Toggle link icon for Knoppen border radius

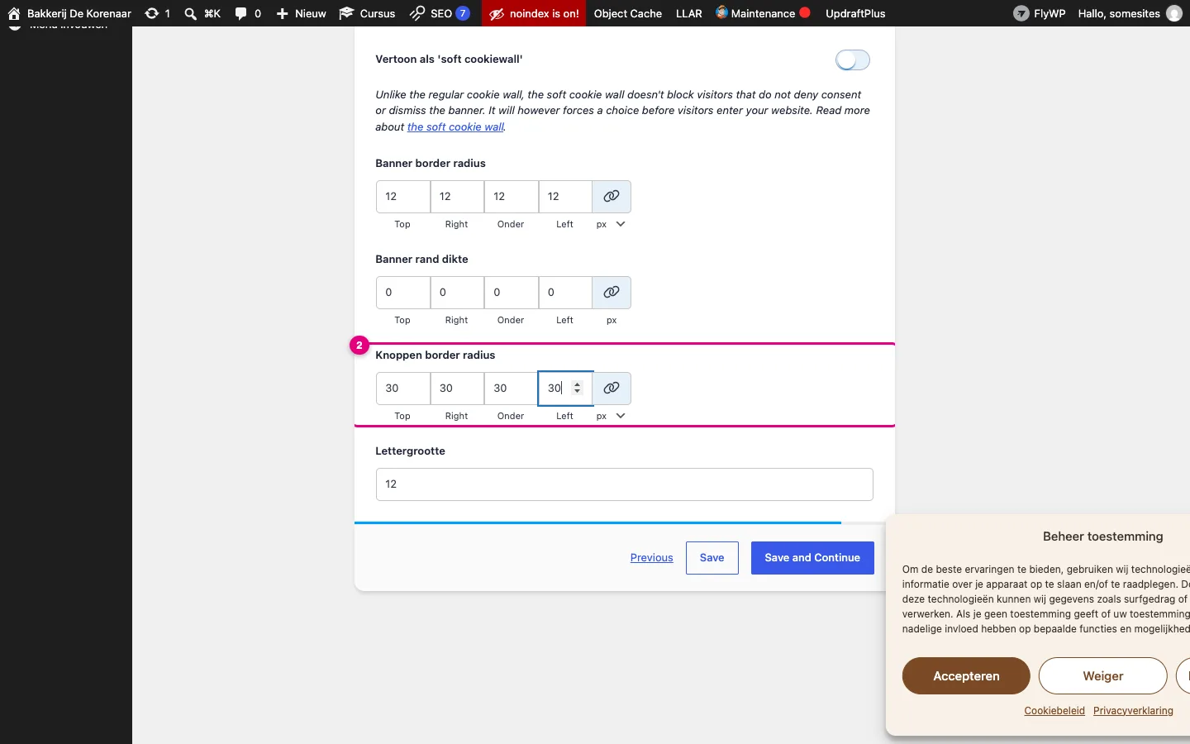(x=612, y=389)
